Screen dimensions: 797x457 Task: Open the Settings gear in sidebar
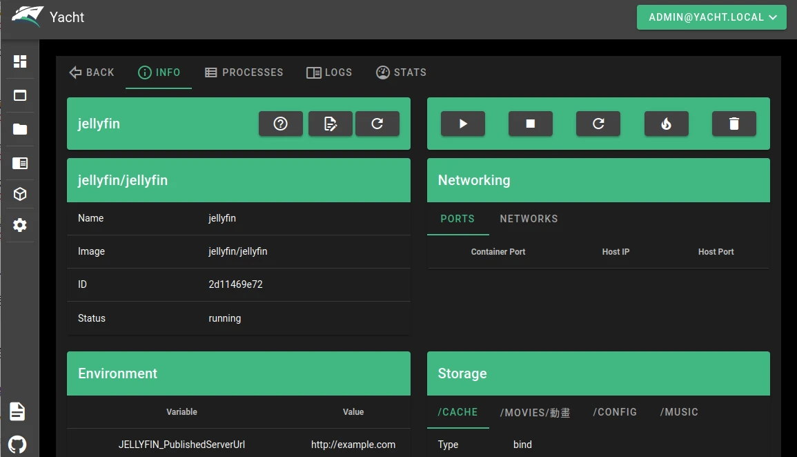tap(20, 225)
